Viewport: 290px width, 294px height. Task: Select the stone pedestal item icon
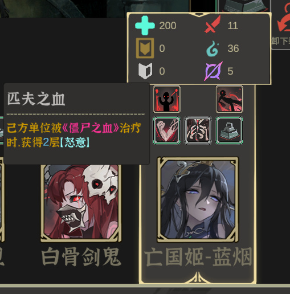click(230, 130)
